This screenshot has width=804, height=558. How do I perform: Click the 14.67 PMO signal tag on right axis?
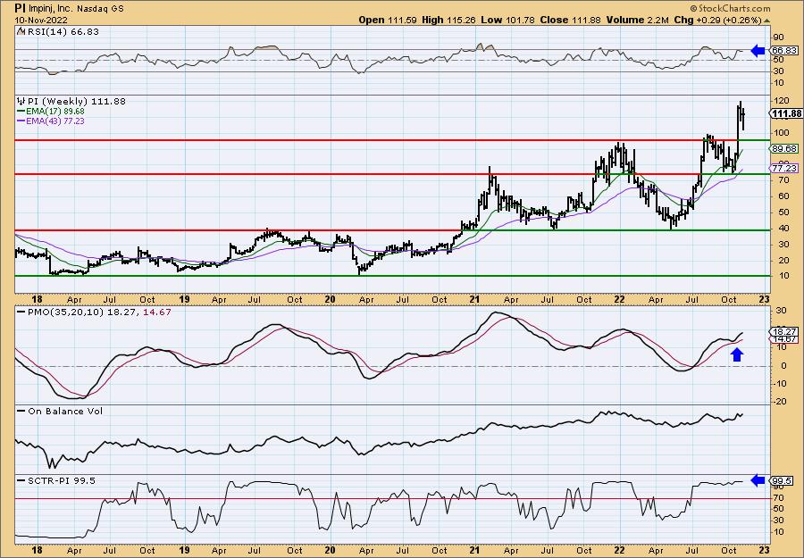click(784, 338)
